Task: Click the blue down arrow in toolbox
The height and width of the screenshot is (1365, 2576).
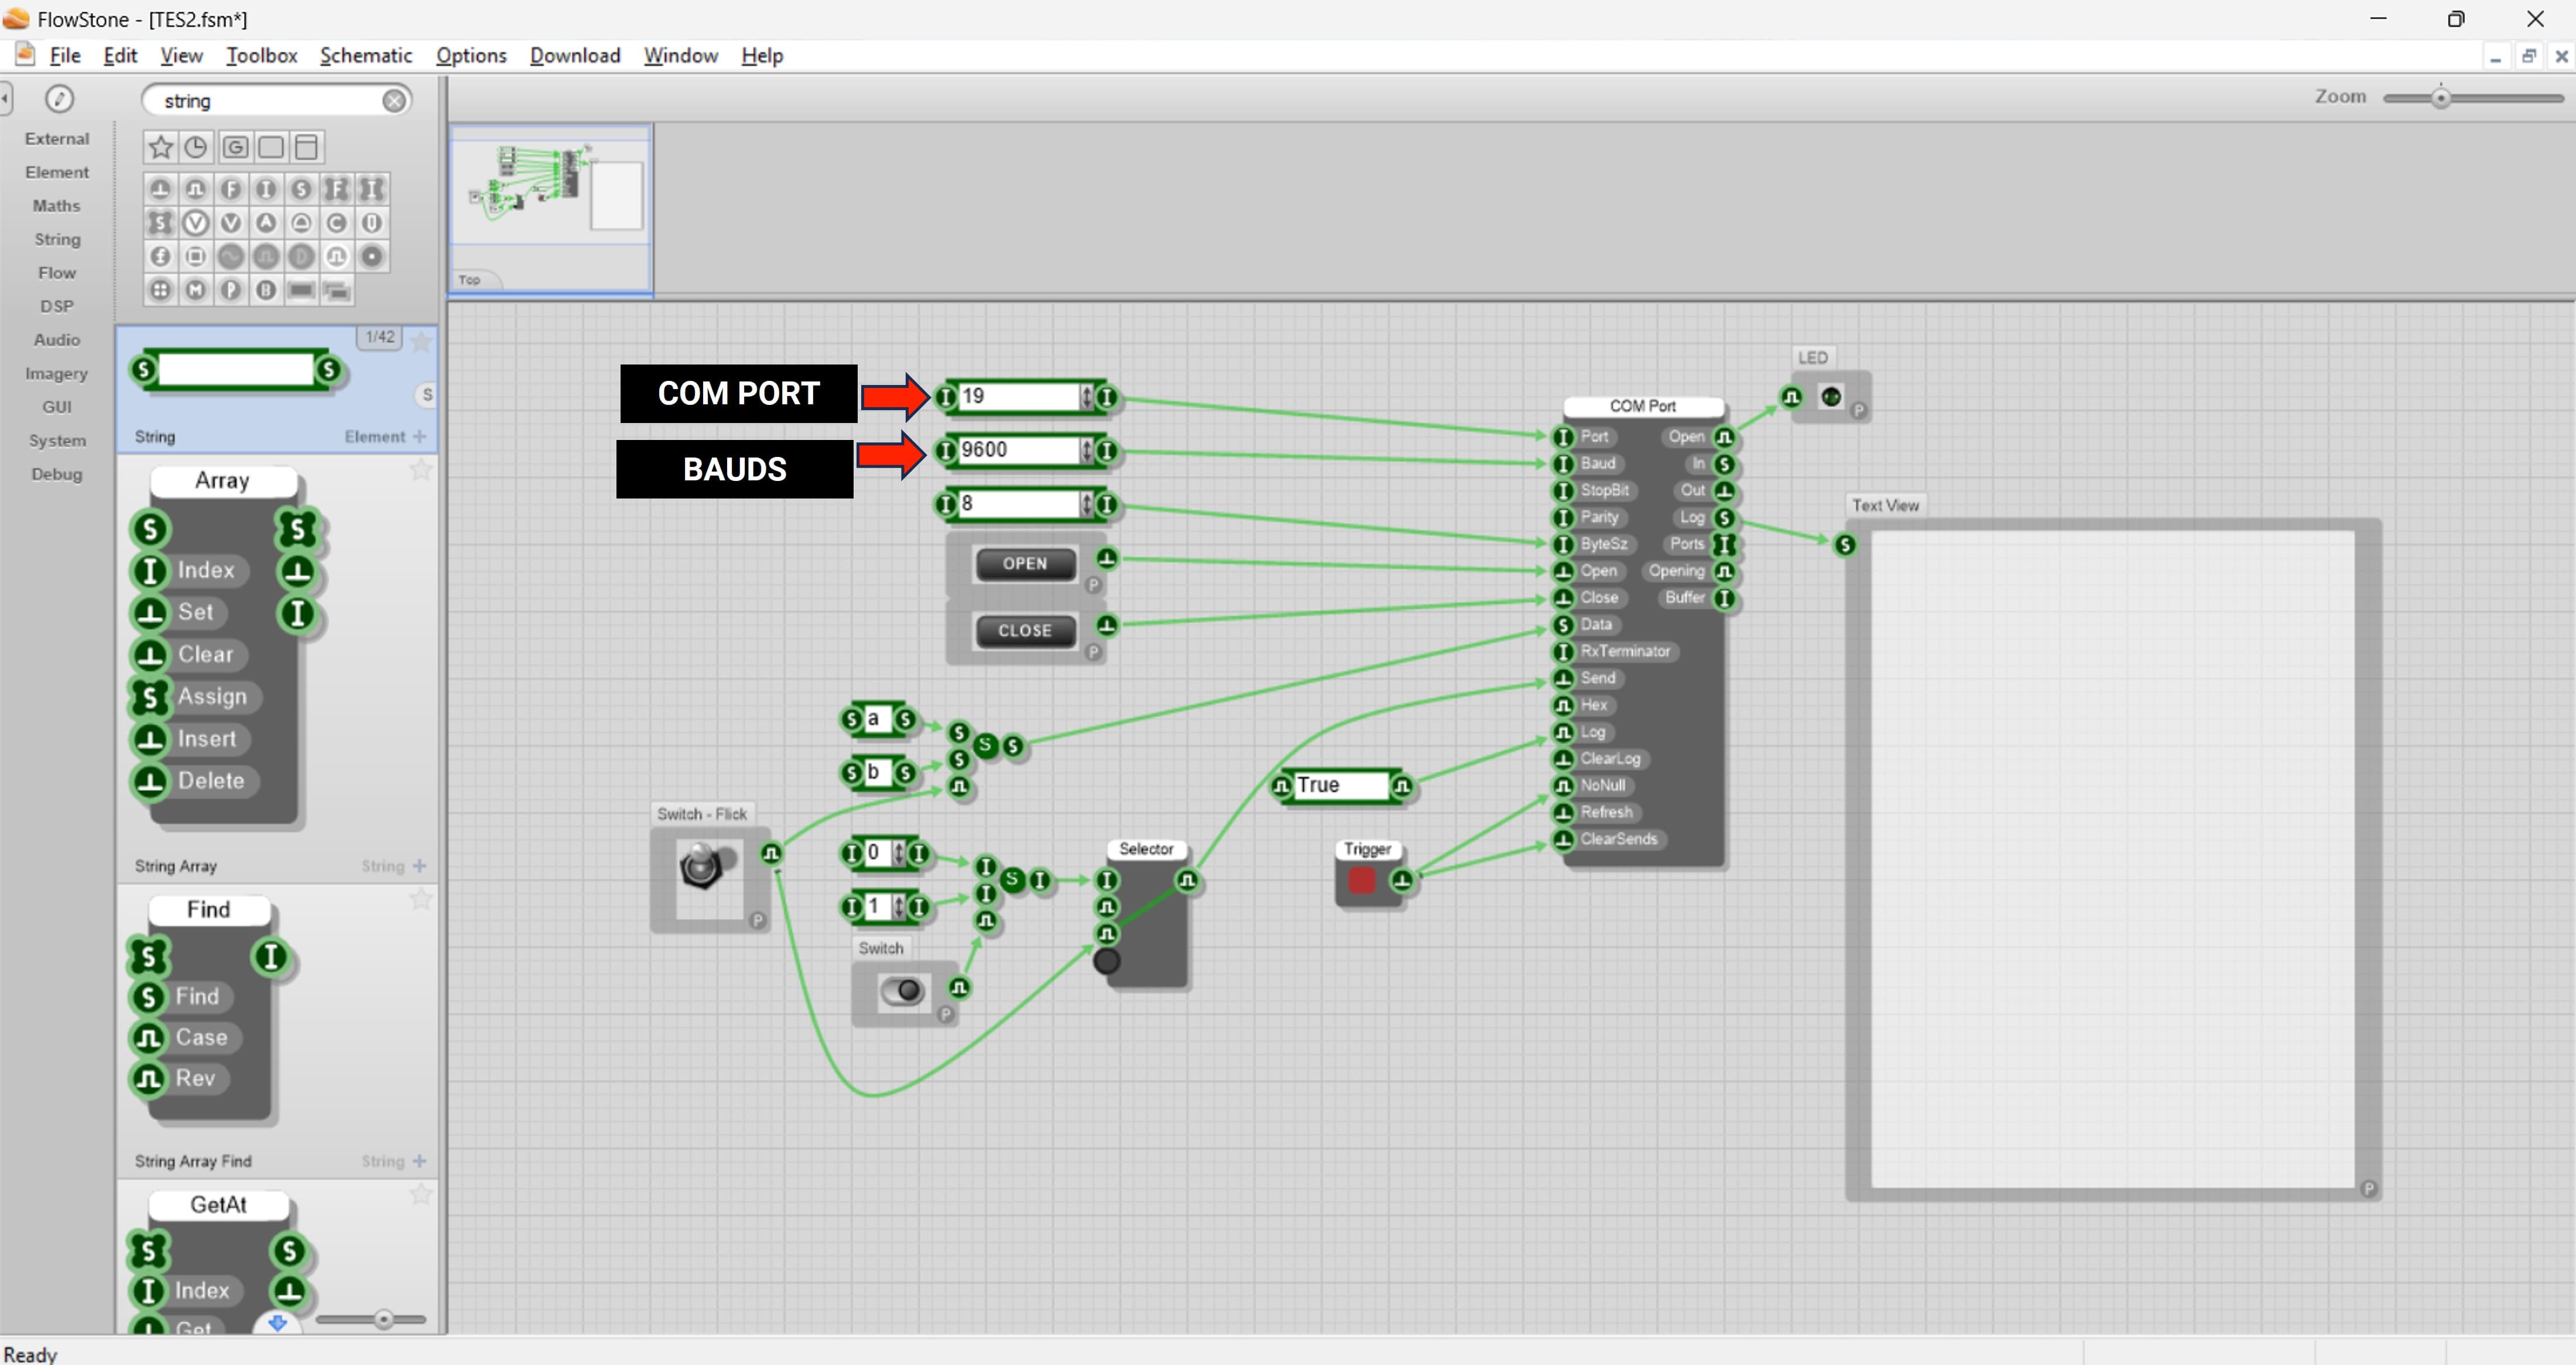Action: 278,1323
